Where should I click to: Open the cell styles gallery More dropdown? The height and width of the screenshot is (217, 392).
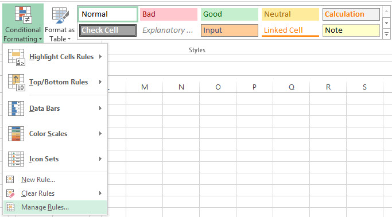pos(386,34)
